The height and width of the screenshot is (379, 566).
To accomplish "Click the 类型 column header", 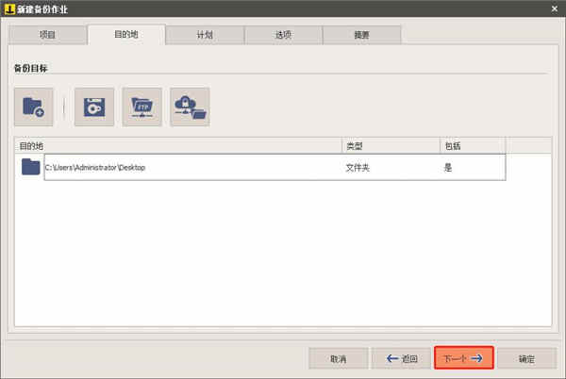I will pyautogui.click(x=391, y=146).
